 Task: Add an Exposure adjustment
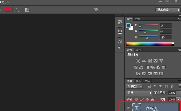coord(155,61)
